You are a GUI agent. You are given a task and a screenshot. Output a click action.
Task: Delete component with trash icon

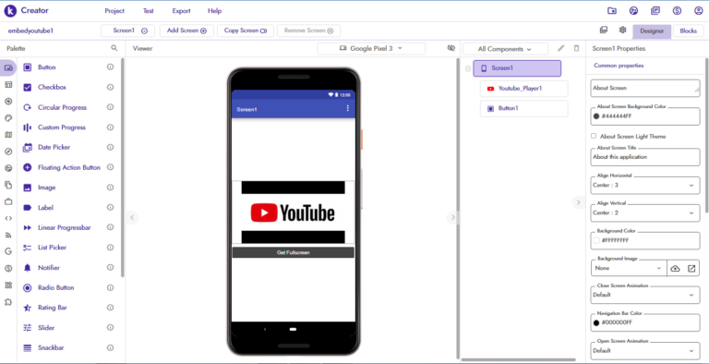click(x=576, y=48)
